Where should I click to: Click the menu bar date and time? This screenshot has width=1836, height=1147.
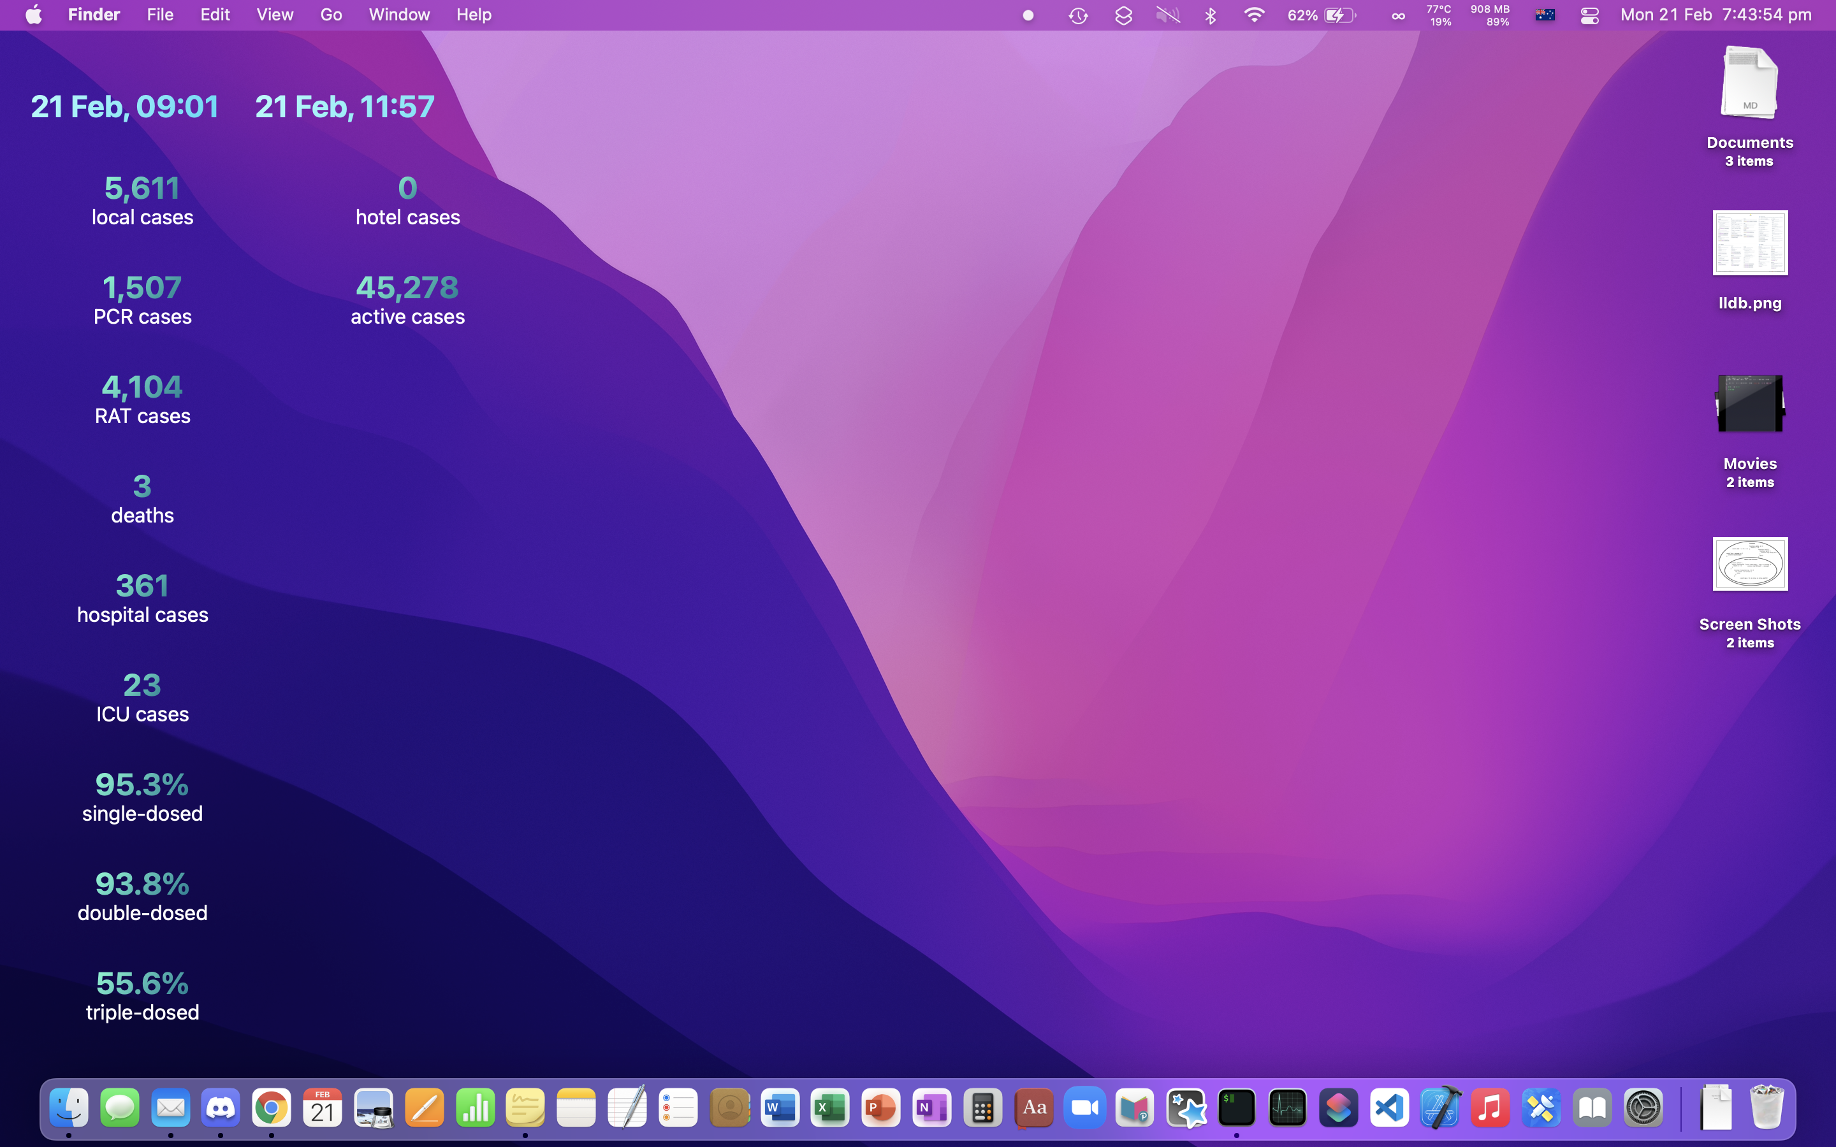pos(1716,15)
